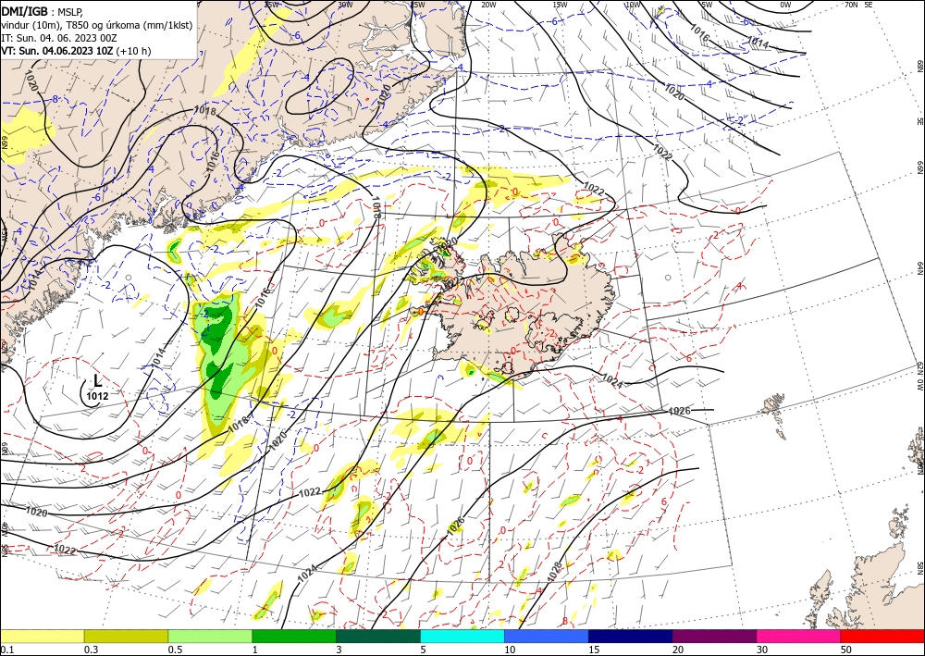
Task: Select the medium green 1–3 legend swatch
Action: coord(294,636)
